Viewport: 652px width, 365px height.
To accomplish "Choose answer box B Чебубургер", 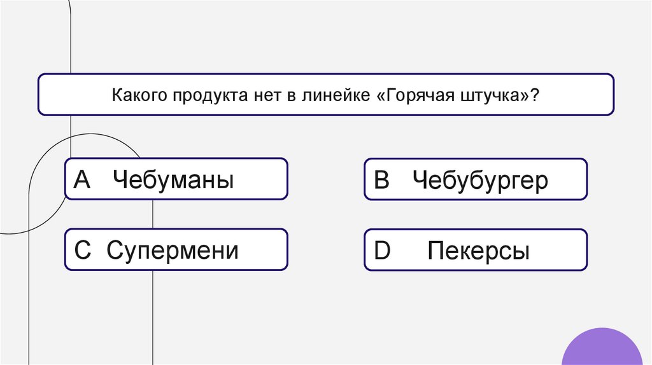I will [x=475, y=179].
